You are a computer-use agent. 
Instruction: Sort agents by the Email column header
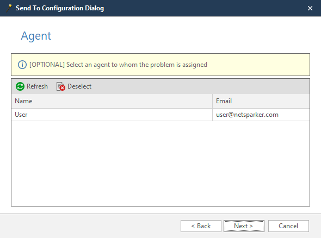261,101
